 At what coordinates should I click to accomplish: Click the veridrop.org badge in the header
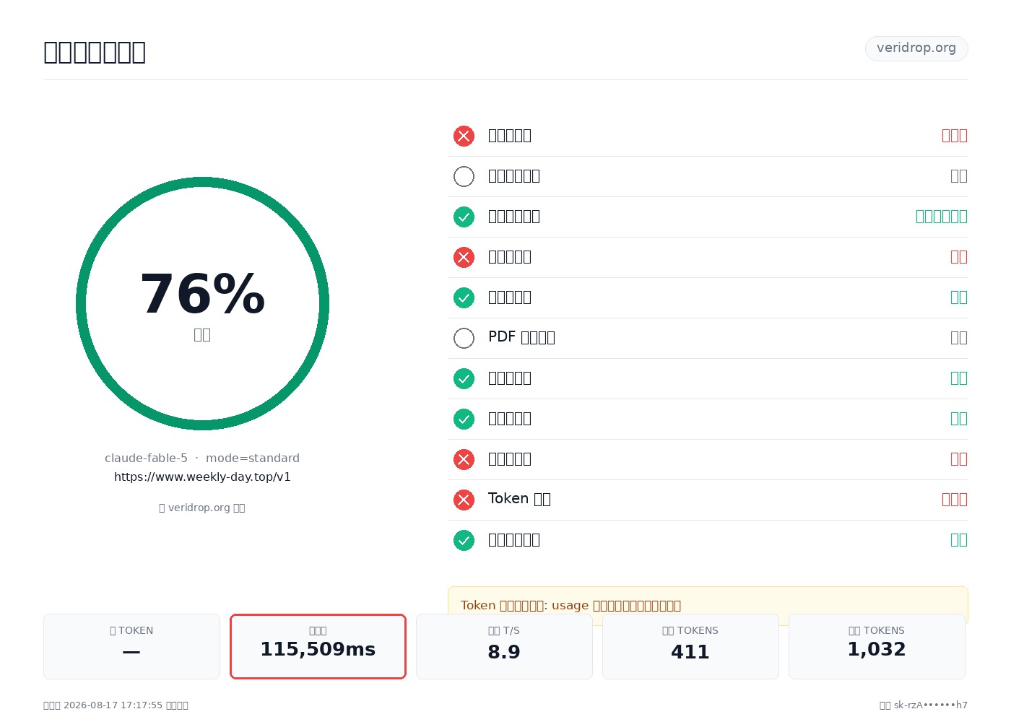916,48
